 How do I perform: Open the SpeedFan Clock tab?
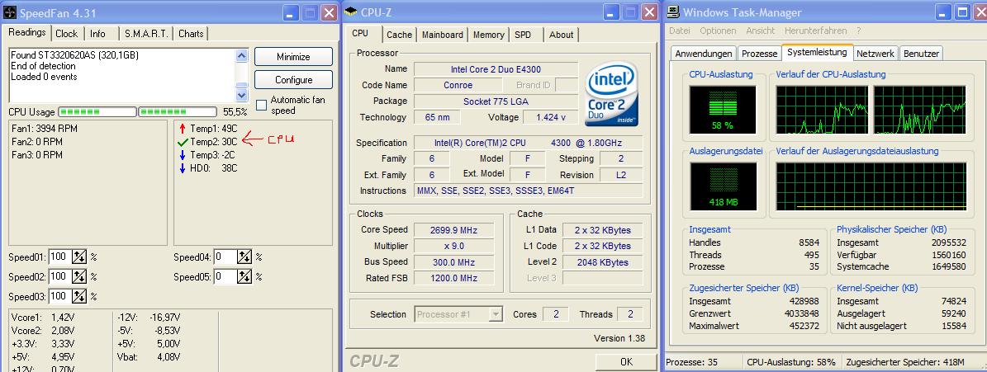click(x=66, y=34)
